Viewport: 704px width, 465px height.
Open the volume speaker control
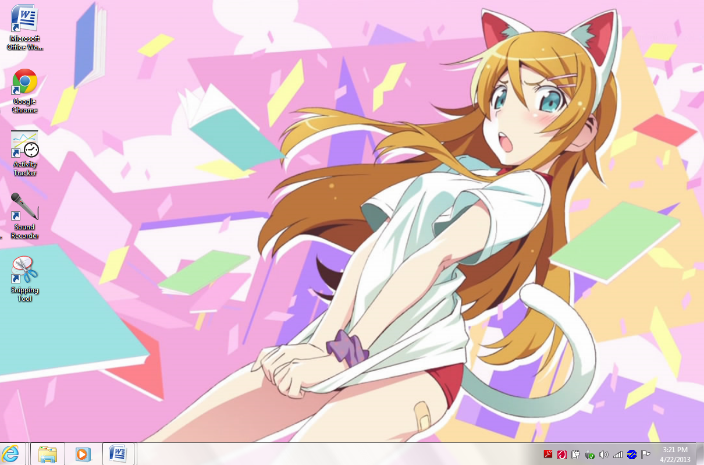[x=604, y=454]
